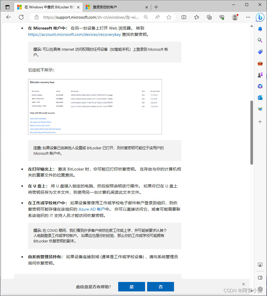267x296 pixels.
Task: Add a new sidebar item with plus
Action: 260,121
